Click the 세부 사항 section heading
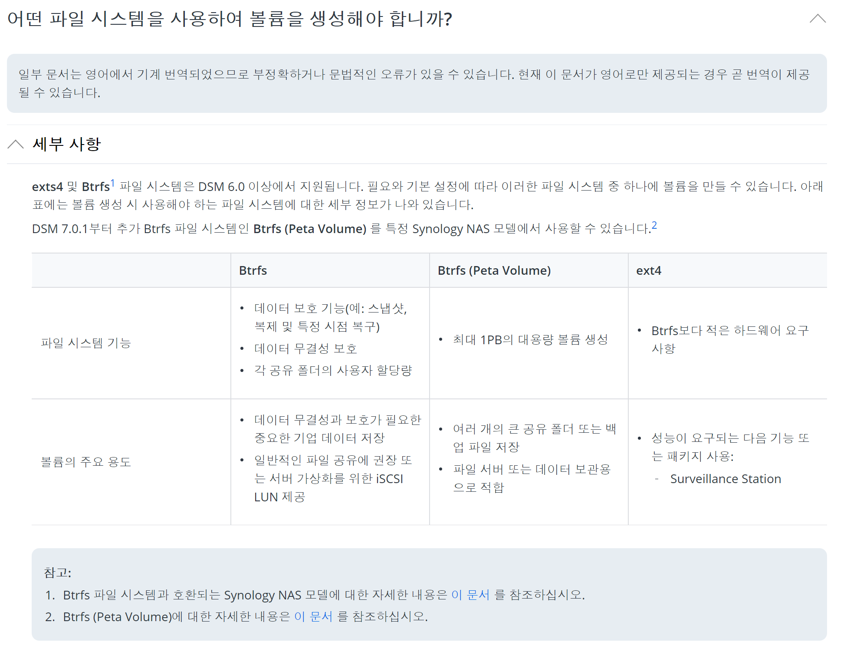Screen dimensions: 847x645 tap(66, 144)
